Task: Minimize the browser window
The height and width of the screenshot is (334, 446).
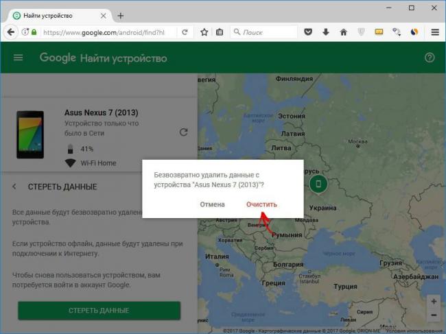Action: (389, 8)
